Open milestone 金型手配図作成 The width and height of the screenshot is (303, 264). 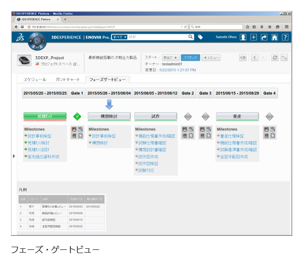tap(234, 156)
